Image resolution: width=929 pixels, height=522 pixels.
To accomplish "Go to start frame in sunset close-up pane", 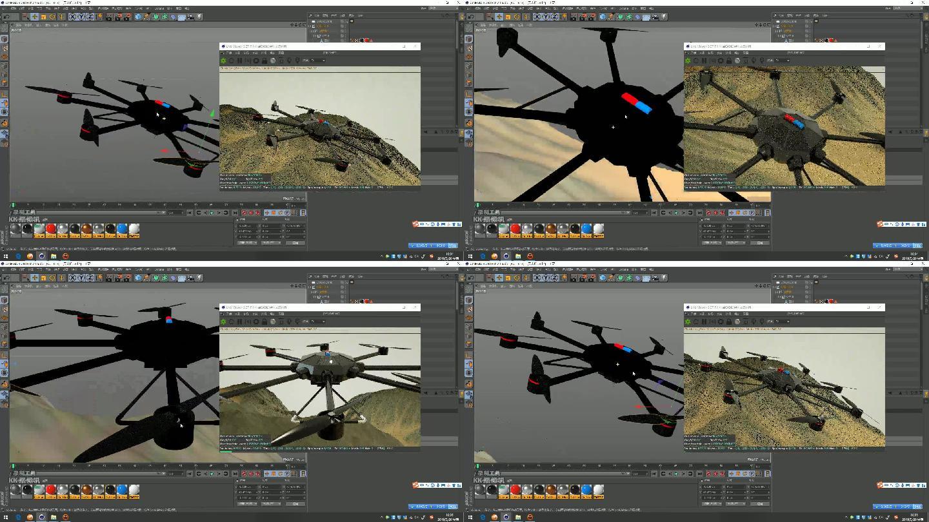I will [x=654, y=213].
